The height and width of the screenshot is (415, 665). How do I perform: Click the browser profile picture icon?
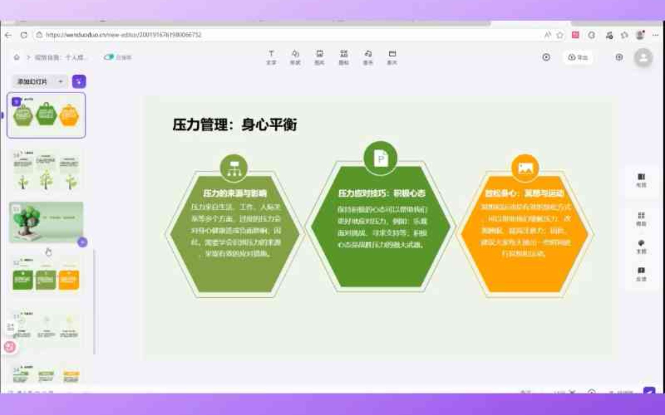pyautogui.click(x=640, y=35)
